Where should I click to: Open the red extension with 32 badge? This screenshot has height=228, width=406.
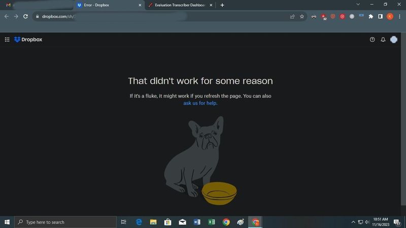pyautogui.click(x=323, y=17)
